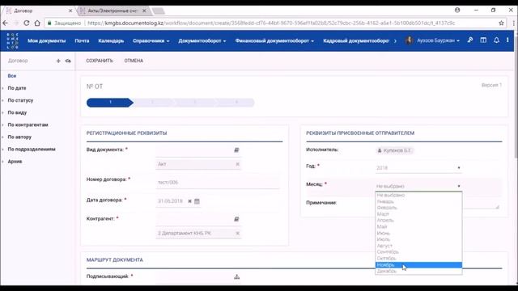Viewport: 518px width, 291px height.
Task: Open the contract date calendar picker
Action: [x=197, y=201]
